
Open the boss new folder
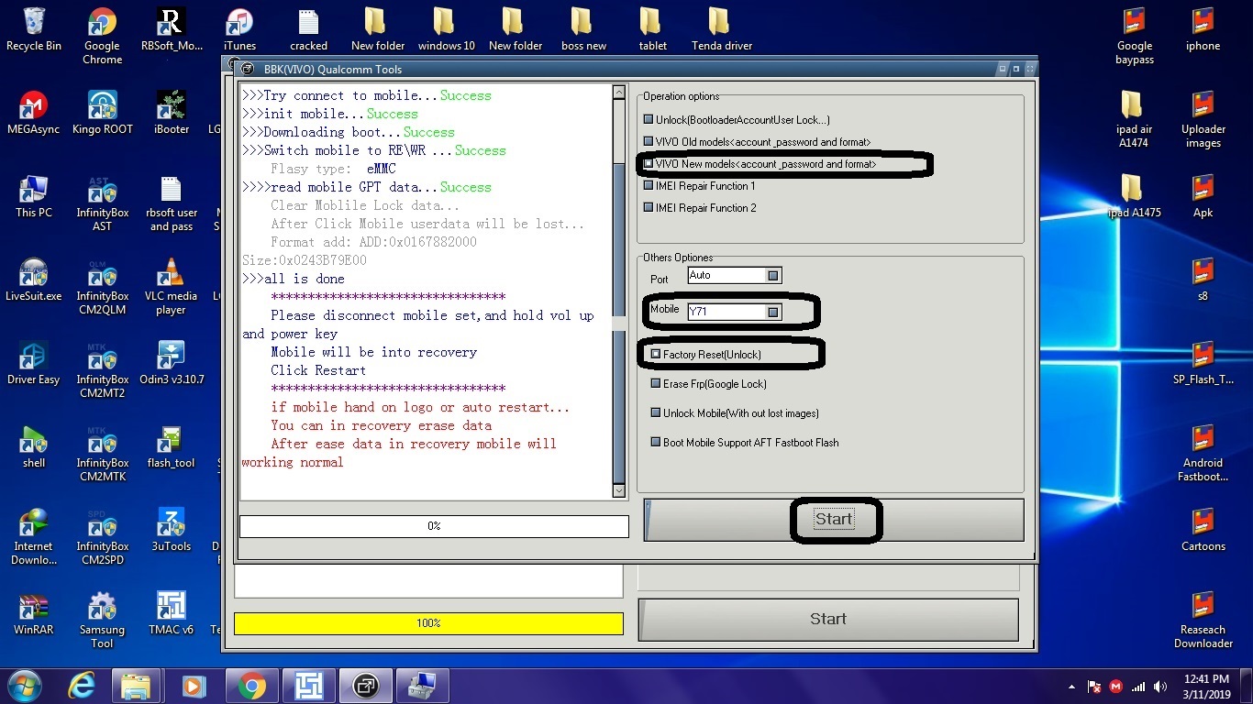point(583,29)
